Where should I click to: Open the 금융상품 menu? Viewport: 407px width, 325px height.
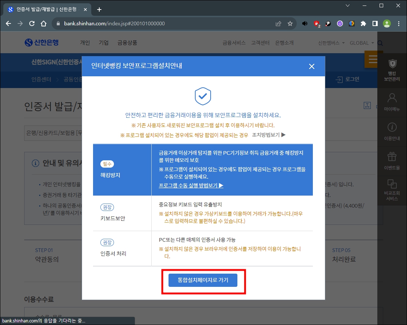click(x=127, y=43)
